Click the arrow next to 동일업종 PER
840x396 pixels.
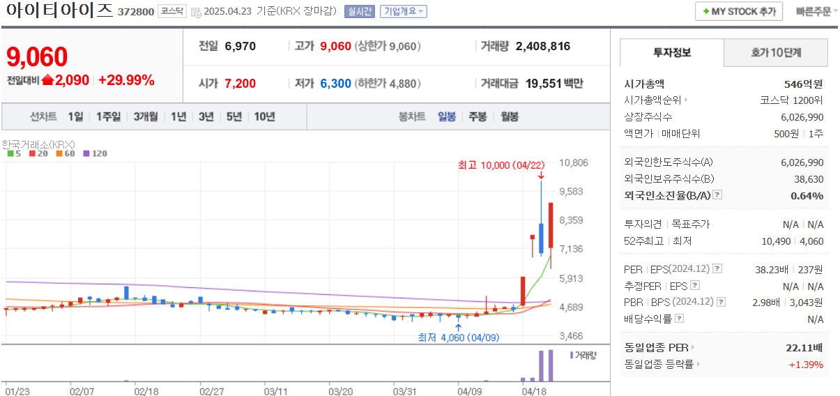(692, 347)
